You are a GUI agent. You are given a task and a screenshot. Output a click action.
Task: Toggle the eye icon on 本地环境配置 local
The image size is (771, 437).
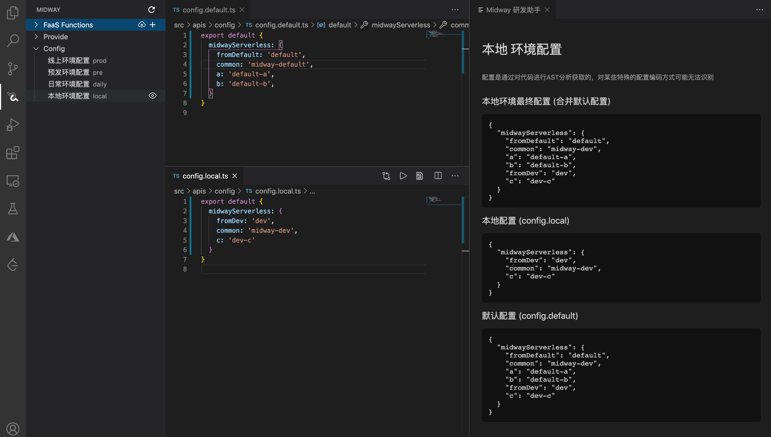click(152, 96)
